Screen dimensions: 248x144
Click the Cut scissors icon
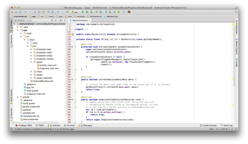[35, 12]
